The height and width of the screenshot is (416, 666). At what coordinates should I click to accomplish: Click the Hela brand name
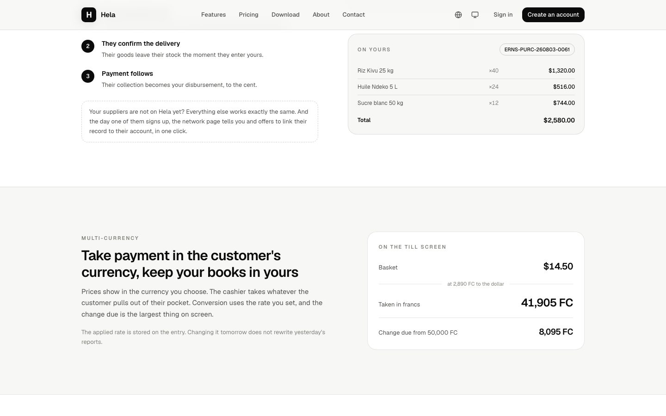(108, 15)
